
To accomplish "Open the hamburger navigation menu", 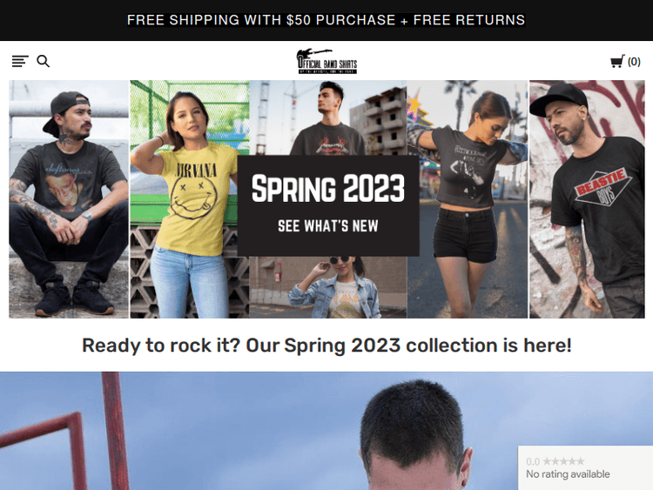I will coord(20,61).
